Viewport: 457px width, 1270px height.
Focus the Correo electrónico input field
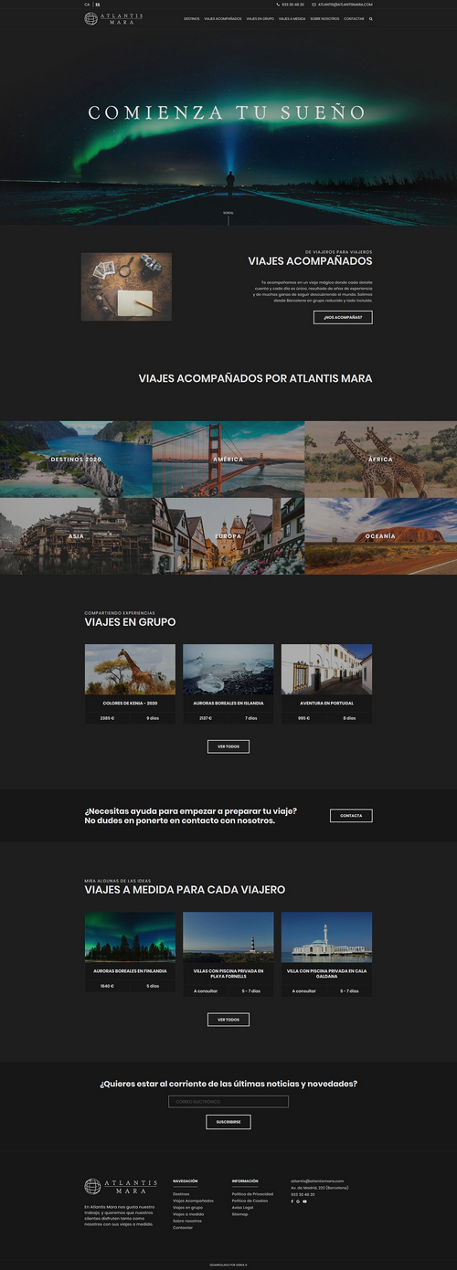(228, 1102)
